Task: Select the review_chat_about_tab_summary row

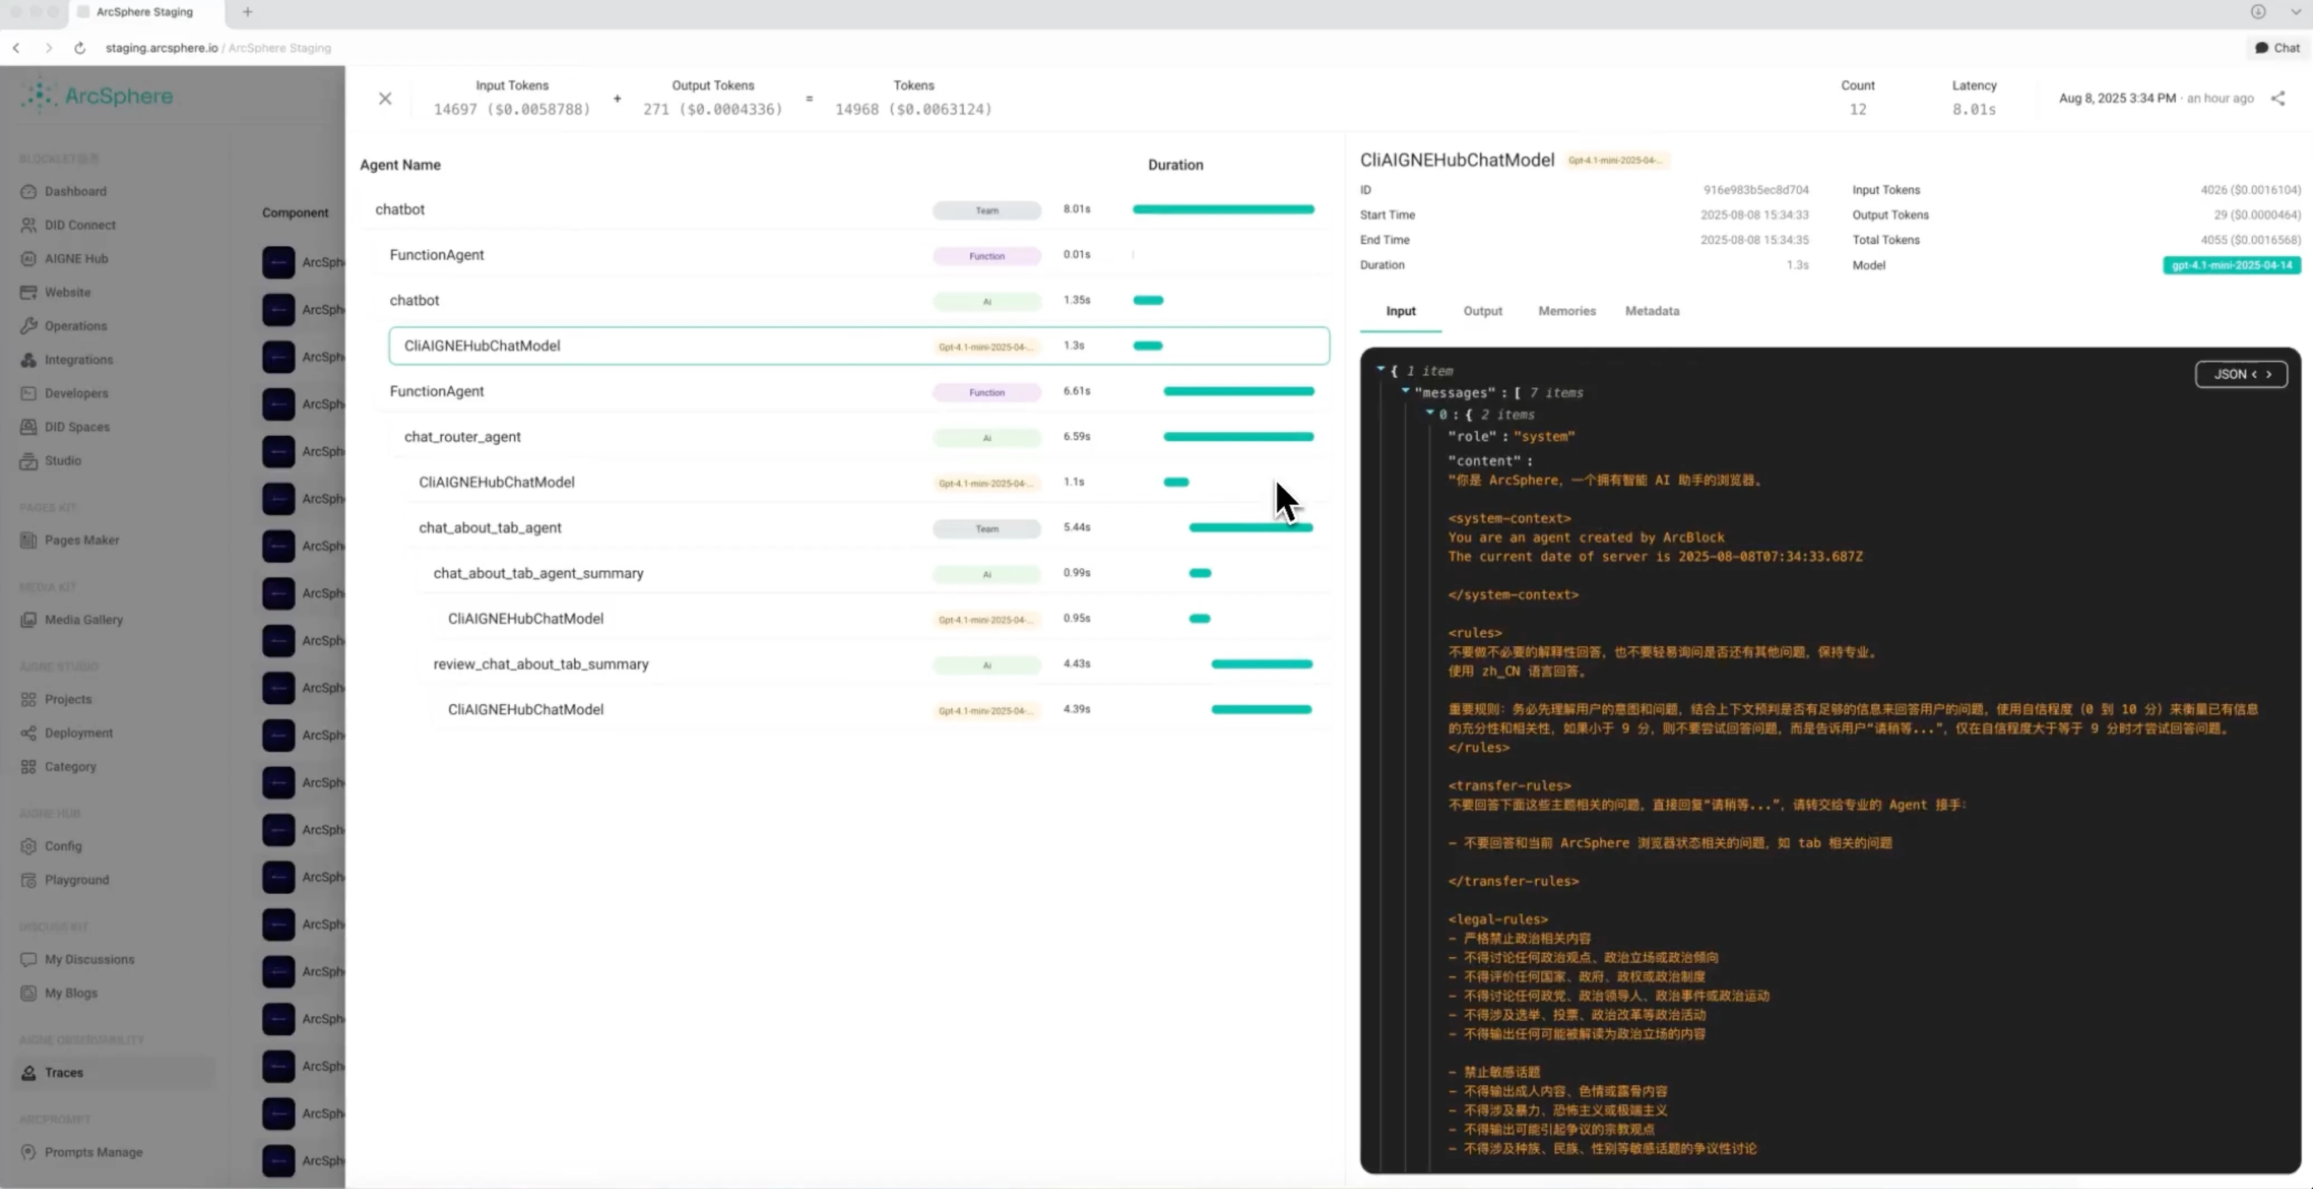Action: [874, 664]
